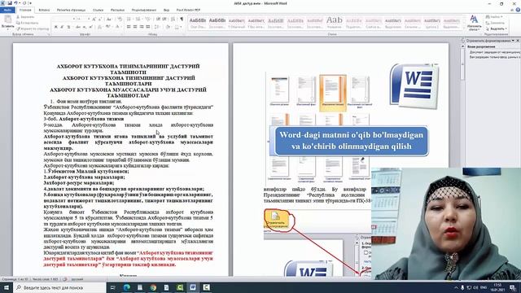Open the font size dropdown arrow
The image size is (521, 293).
coord(89,20)
